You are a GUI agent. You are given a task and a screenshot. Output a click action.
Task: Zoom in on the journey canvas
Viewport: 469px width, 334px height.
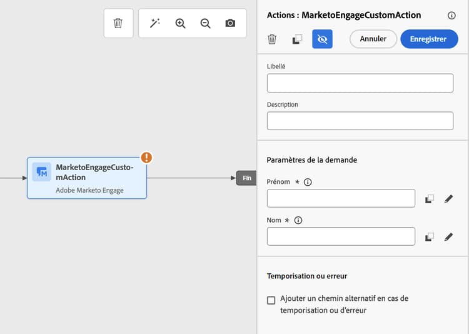181,23
